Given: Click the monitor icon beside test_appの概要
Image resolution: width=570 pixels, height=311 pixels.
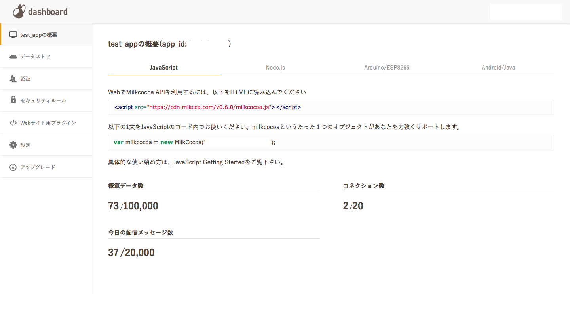Looking at the screenshot, I should point(13,35).
